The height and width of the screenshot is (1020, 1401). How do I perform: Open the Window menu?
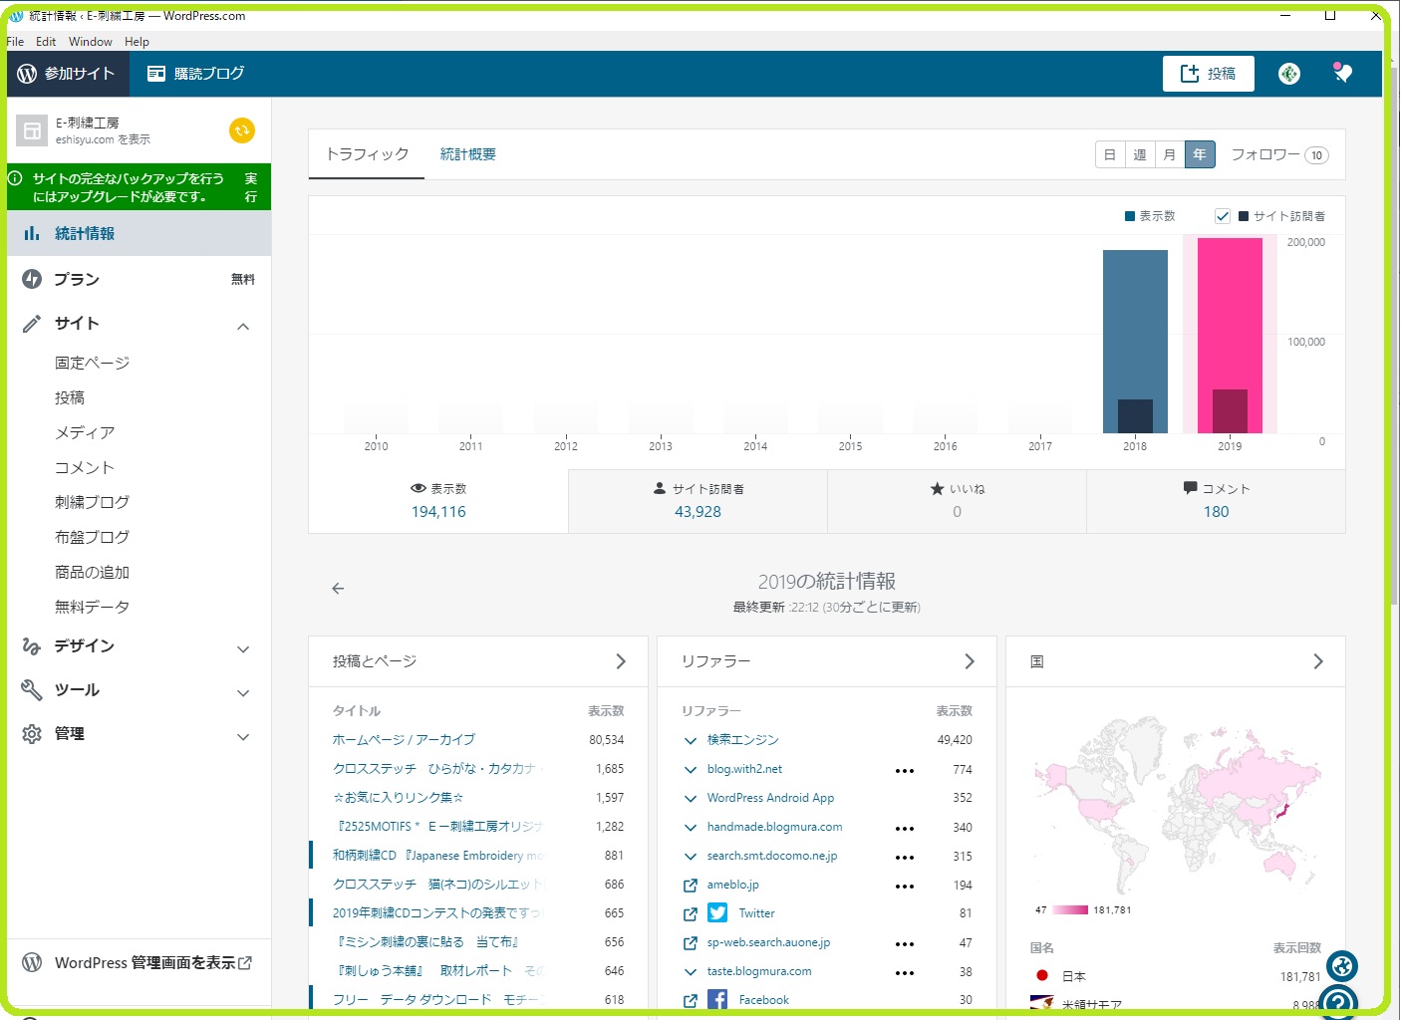(x=91, y=42)
